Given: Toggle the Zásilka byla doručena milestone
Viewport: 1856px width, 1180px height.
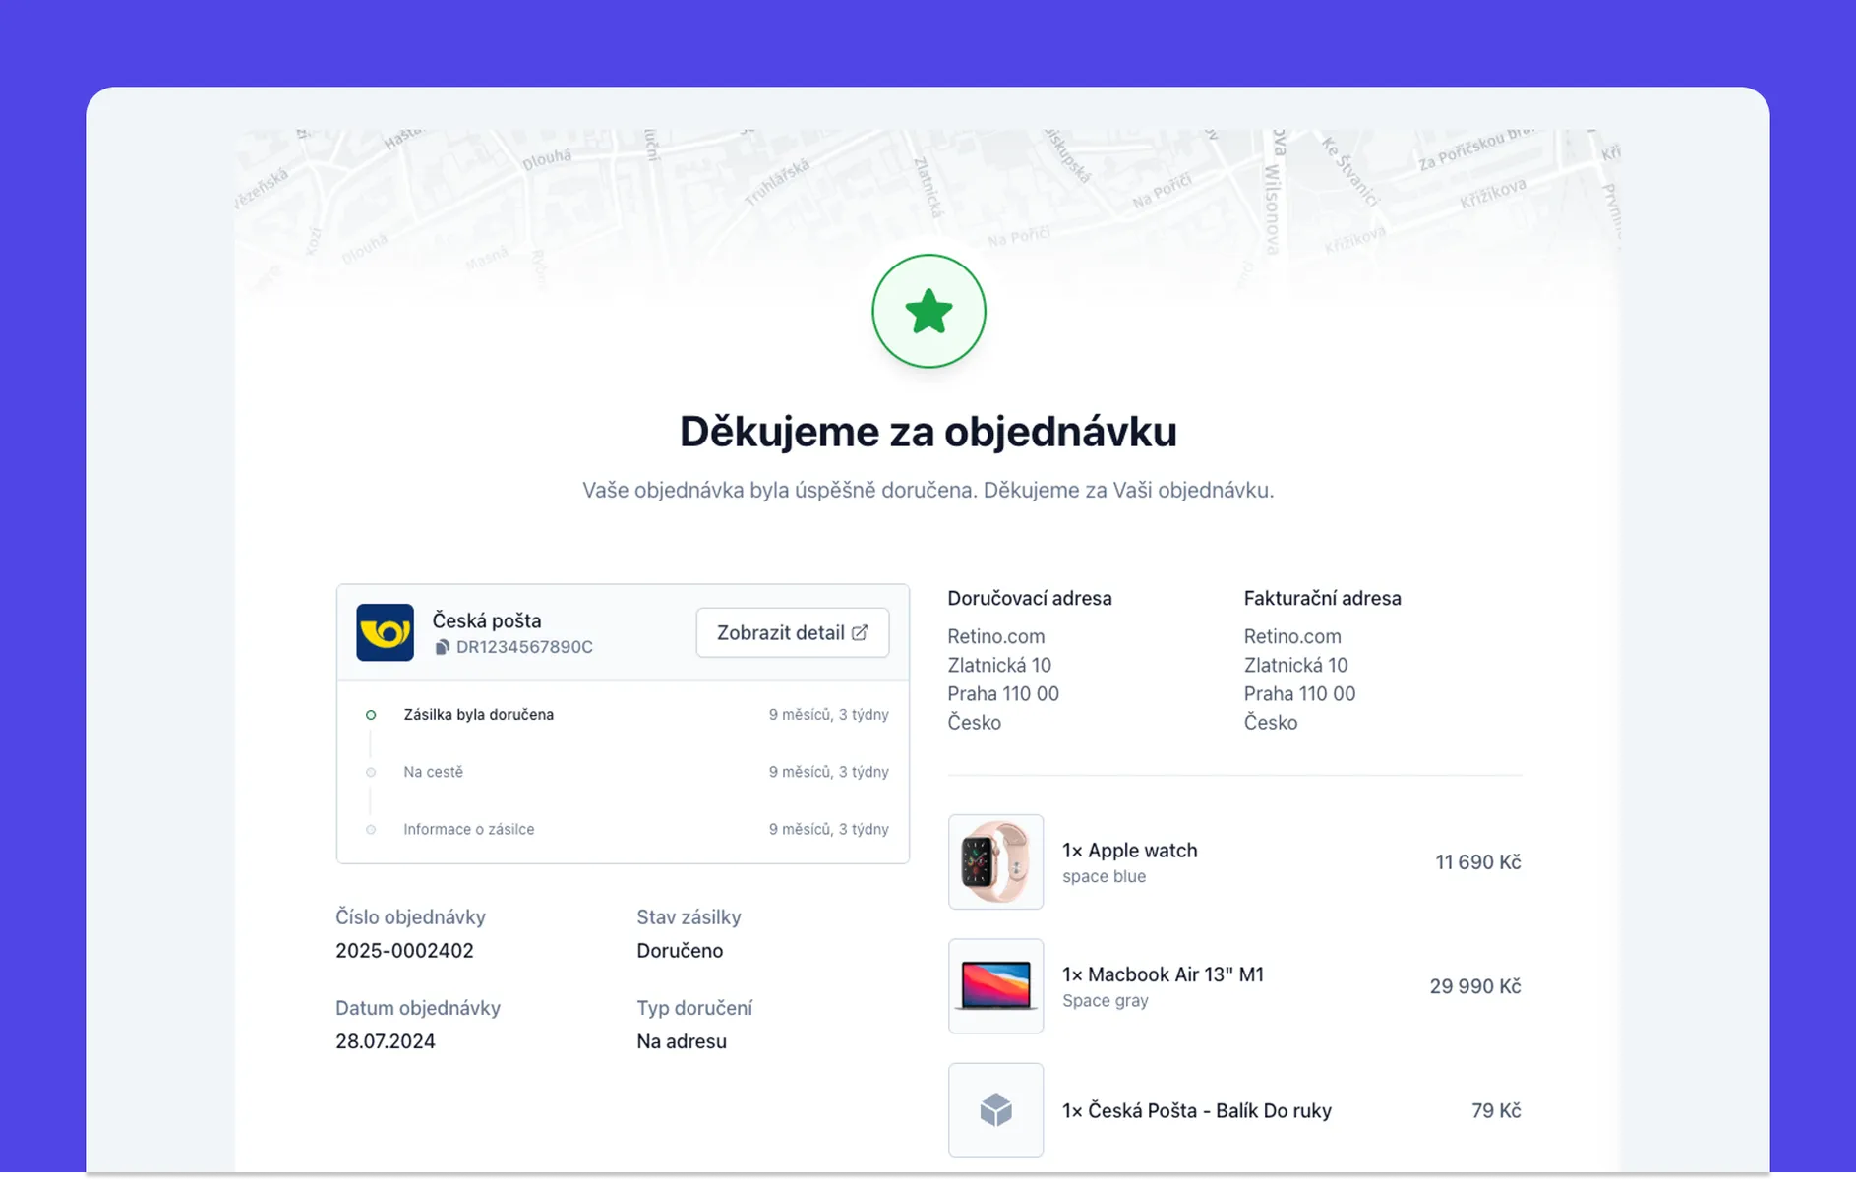Looking at the screenshot, I should (x=478, y=715).
